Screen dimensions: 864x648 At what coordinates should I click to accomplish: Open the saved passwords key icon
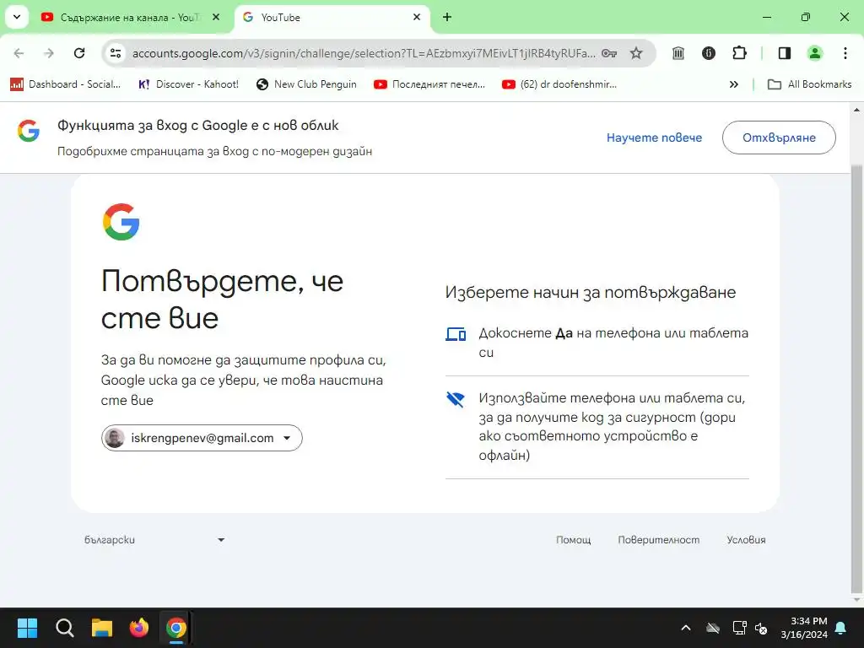click(609, 53)
